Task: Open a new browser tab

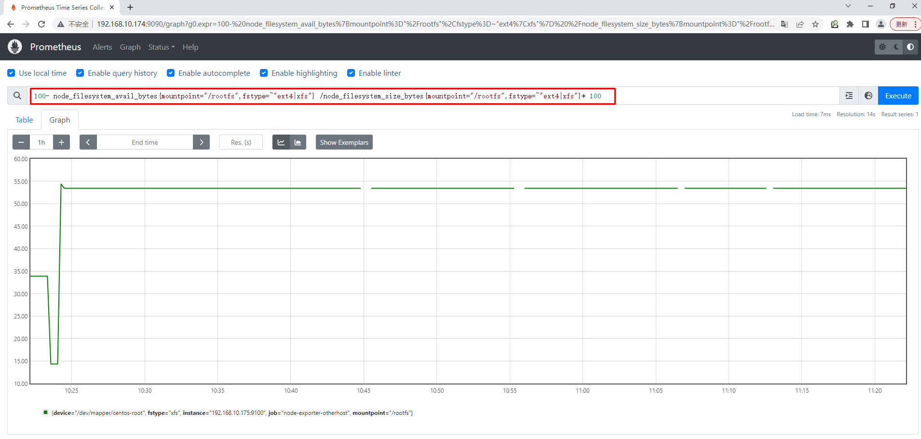Action: pos(130,7)
